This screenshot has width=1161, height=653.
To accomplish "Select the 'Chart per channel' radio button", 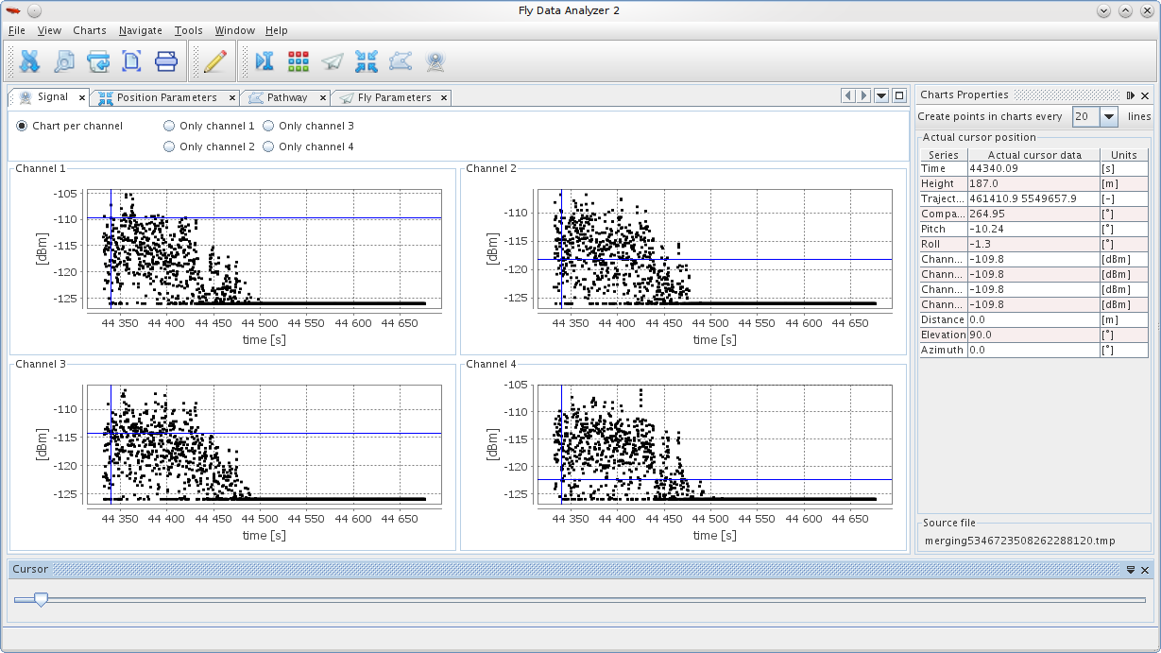I will click(x=22, y=126).
